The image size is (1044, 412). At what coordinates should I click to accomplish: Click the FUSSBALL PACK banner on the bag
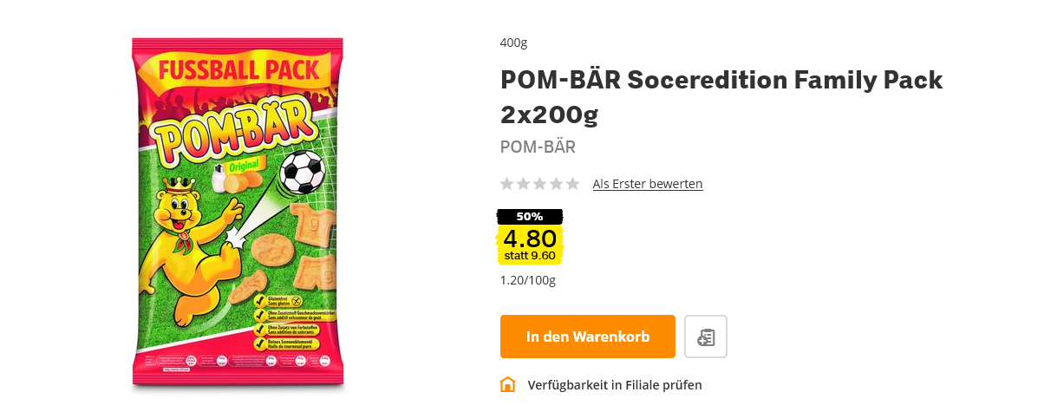point(239,70)
